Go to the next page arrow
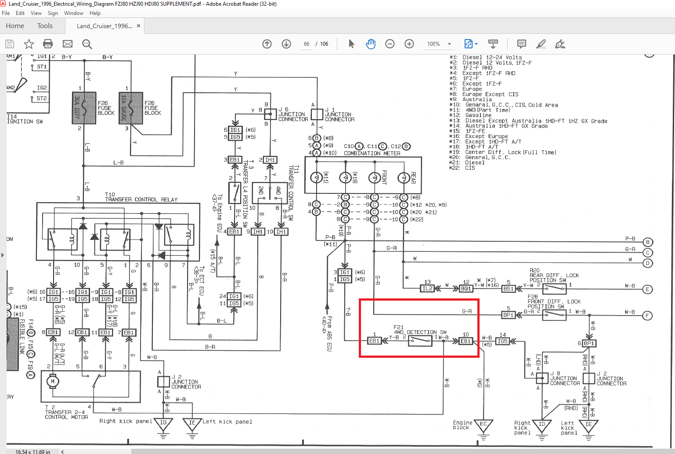Viewport: 675px width, 454px height. [286, 44]
